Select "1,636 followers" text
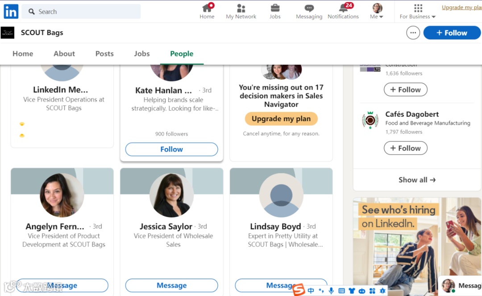Viewport: 482px width, 296px height. [x=404, y=74]
